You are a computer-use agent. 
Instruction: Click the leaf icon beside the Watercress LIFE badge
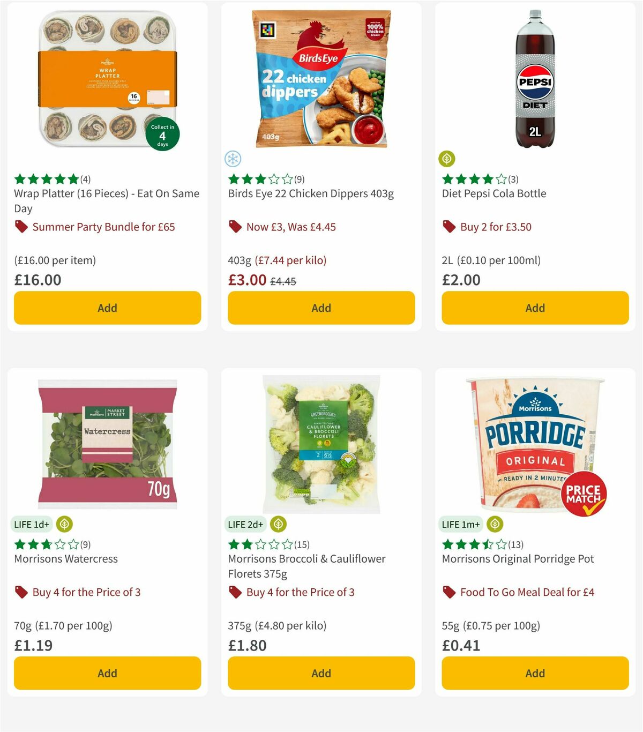pyautogui.click(x=64, y=524)
